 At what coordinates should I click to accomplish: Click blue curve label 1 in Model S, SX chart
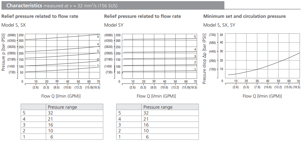tap(98, 66)
